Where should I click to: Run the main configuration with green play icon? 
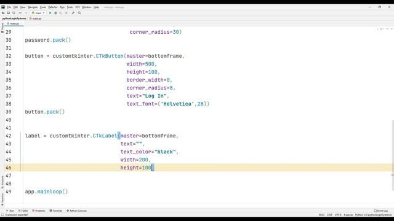(x=50, y=13)
